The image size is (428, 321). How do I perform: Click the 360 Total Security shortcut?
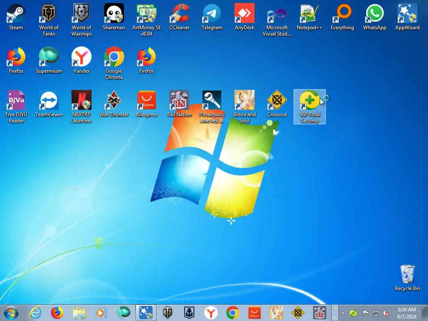coord(310,107)
